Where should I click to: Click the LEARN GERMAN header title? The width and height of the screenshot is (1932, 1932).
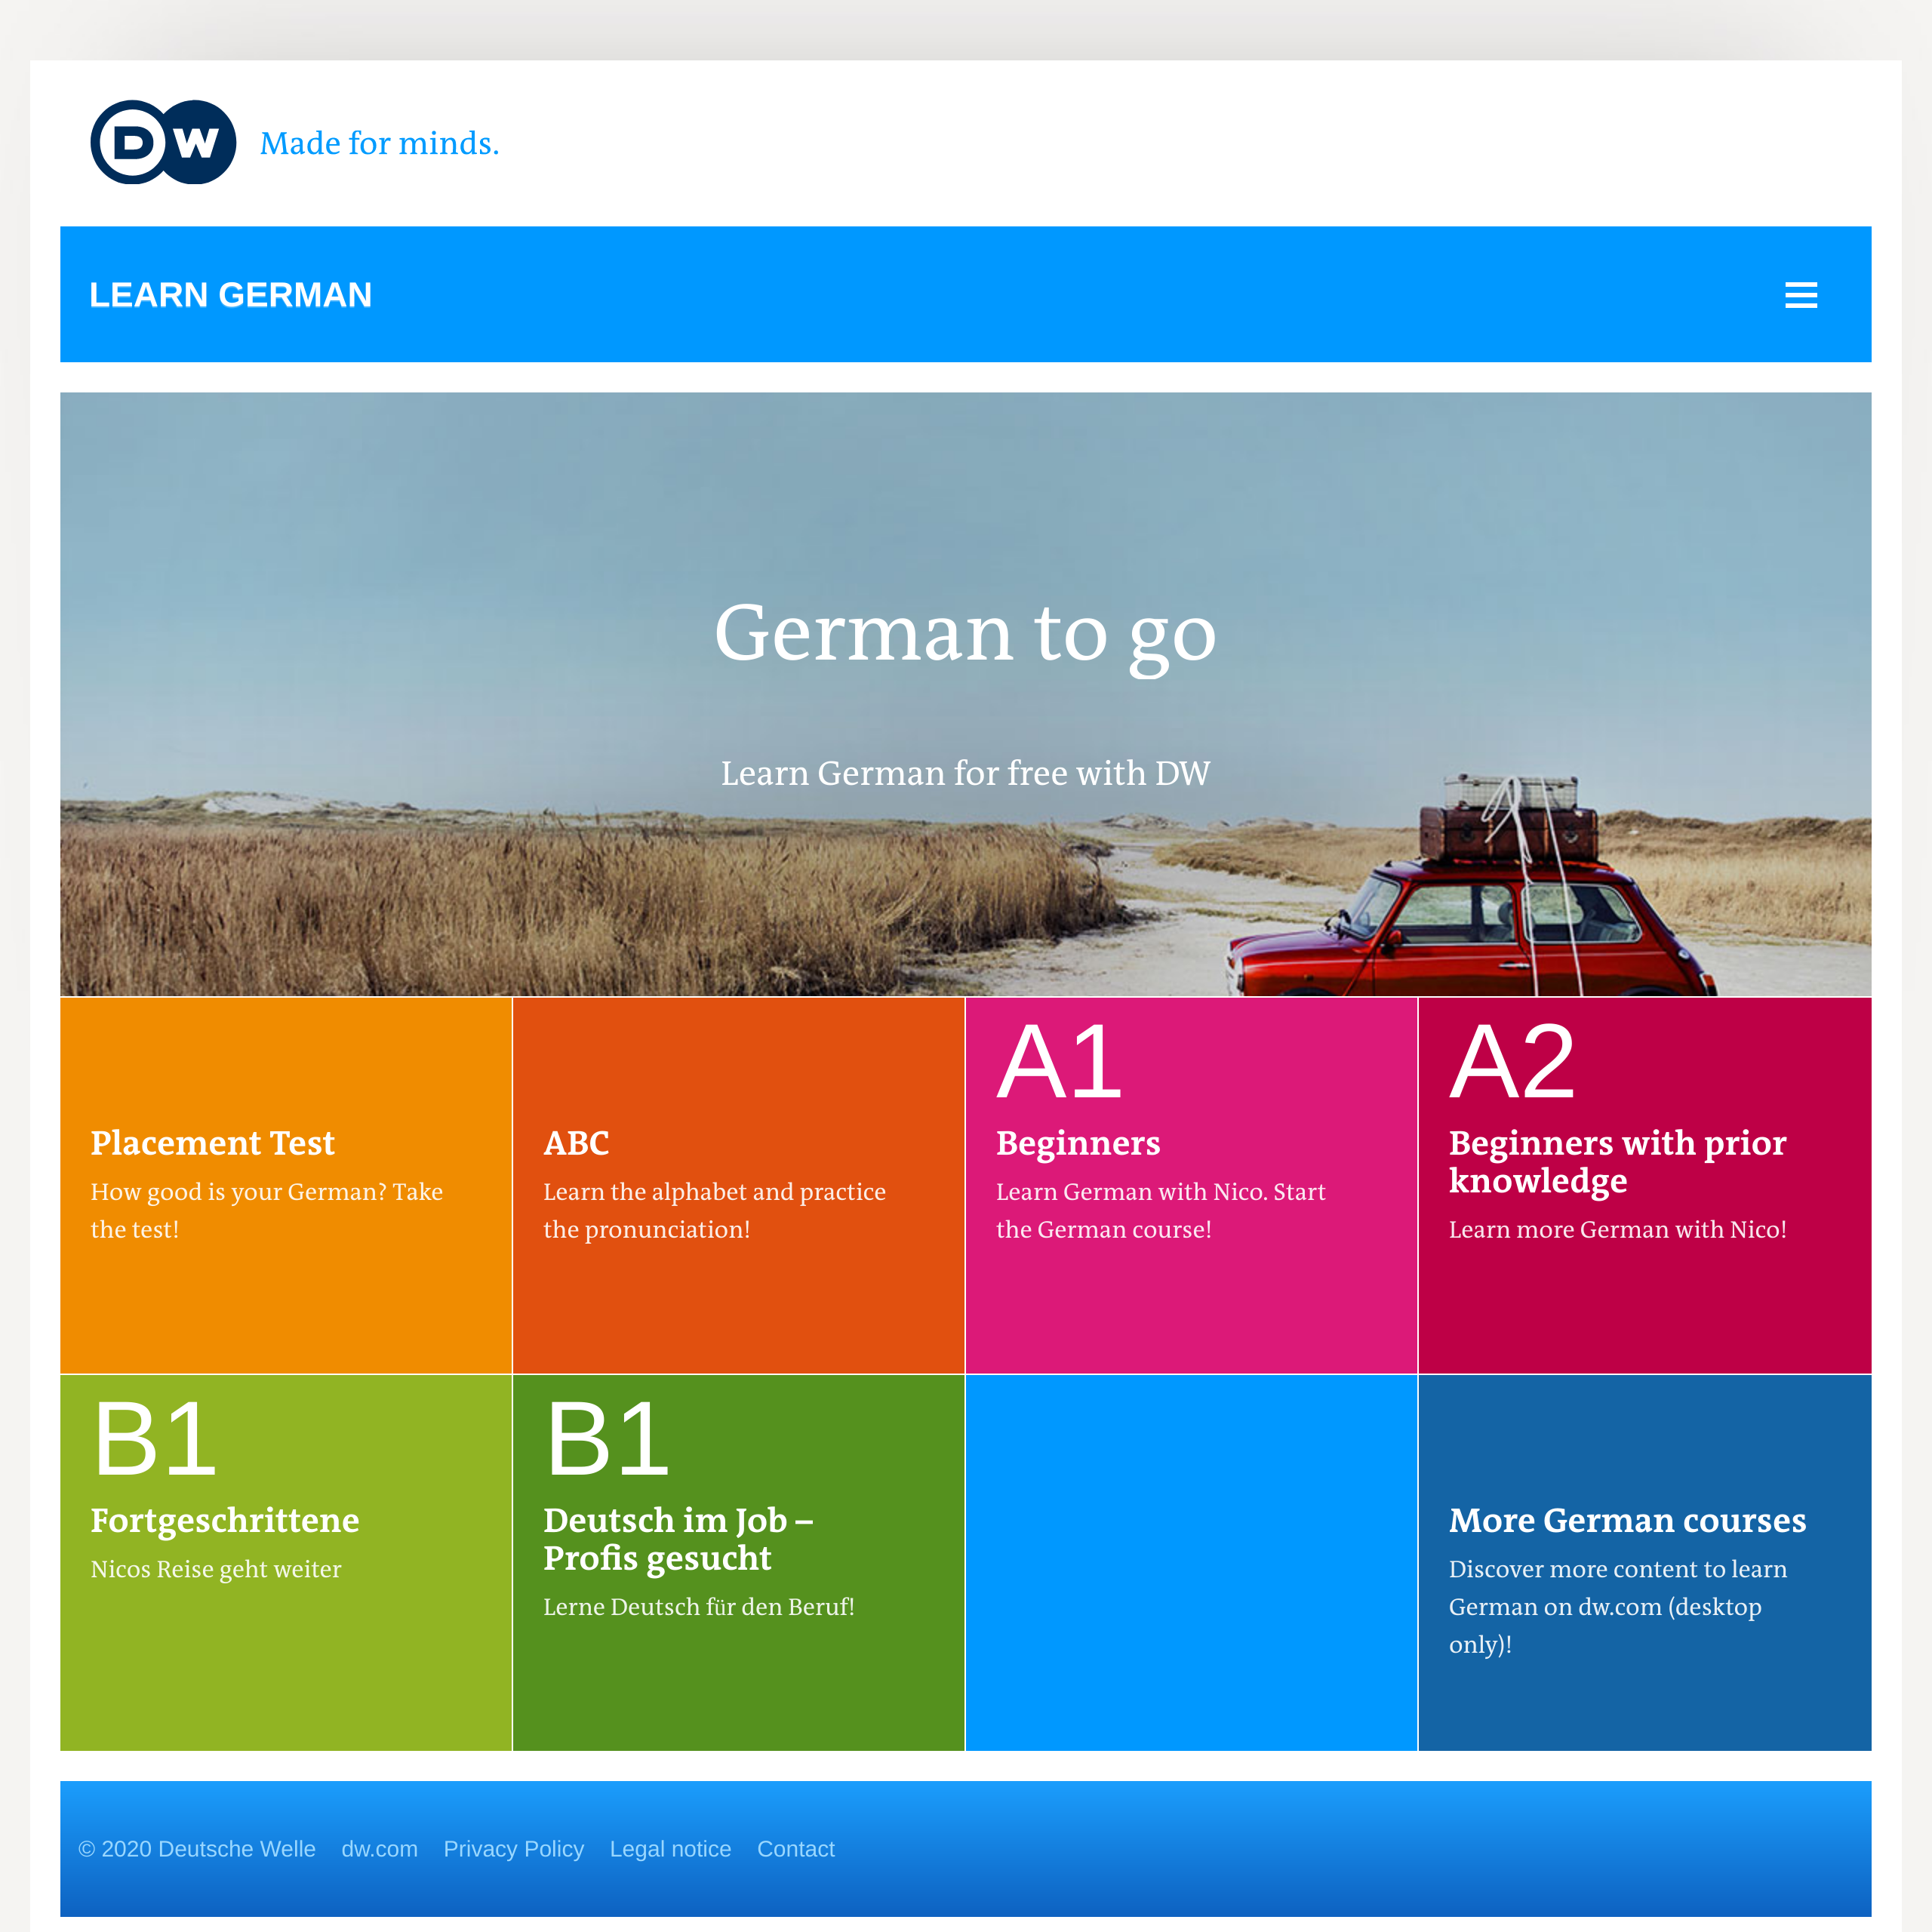click(x=230, y=295)
